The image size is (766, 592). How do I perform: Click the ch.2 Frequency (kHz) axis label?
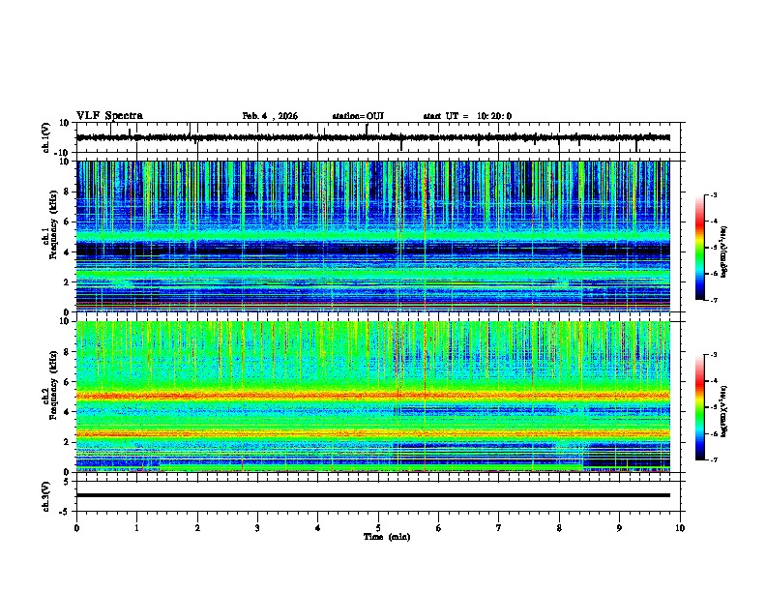(50, 385)
